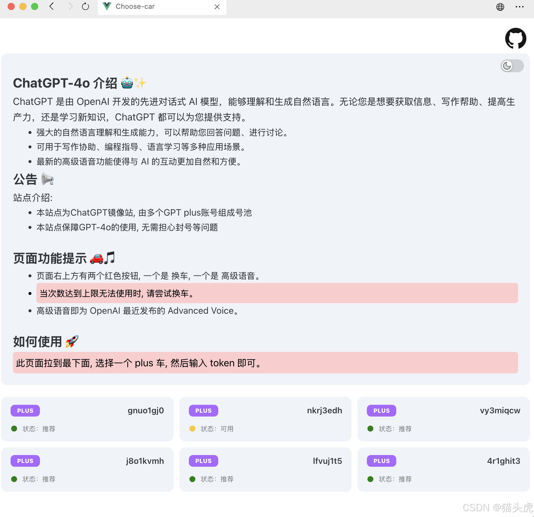Click the PLUS badge on vy3miqcw card
The height and width of the screenshot is (517, 534).
tap(381, 411)
